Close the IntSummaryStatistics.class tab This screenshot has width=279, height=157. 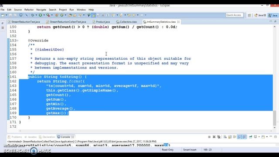coord(178,22)
